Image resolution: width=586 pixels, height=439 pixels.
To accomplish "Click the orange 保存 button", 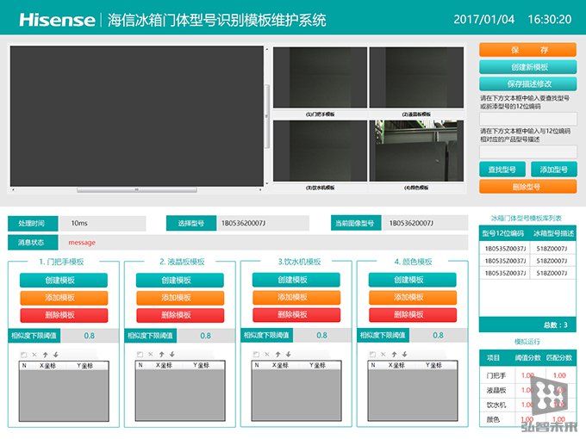I will (527, 50).
